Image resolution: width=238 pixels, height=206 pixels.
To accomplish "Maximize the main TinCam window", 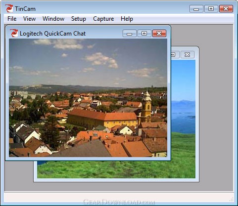I will 211,9.
